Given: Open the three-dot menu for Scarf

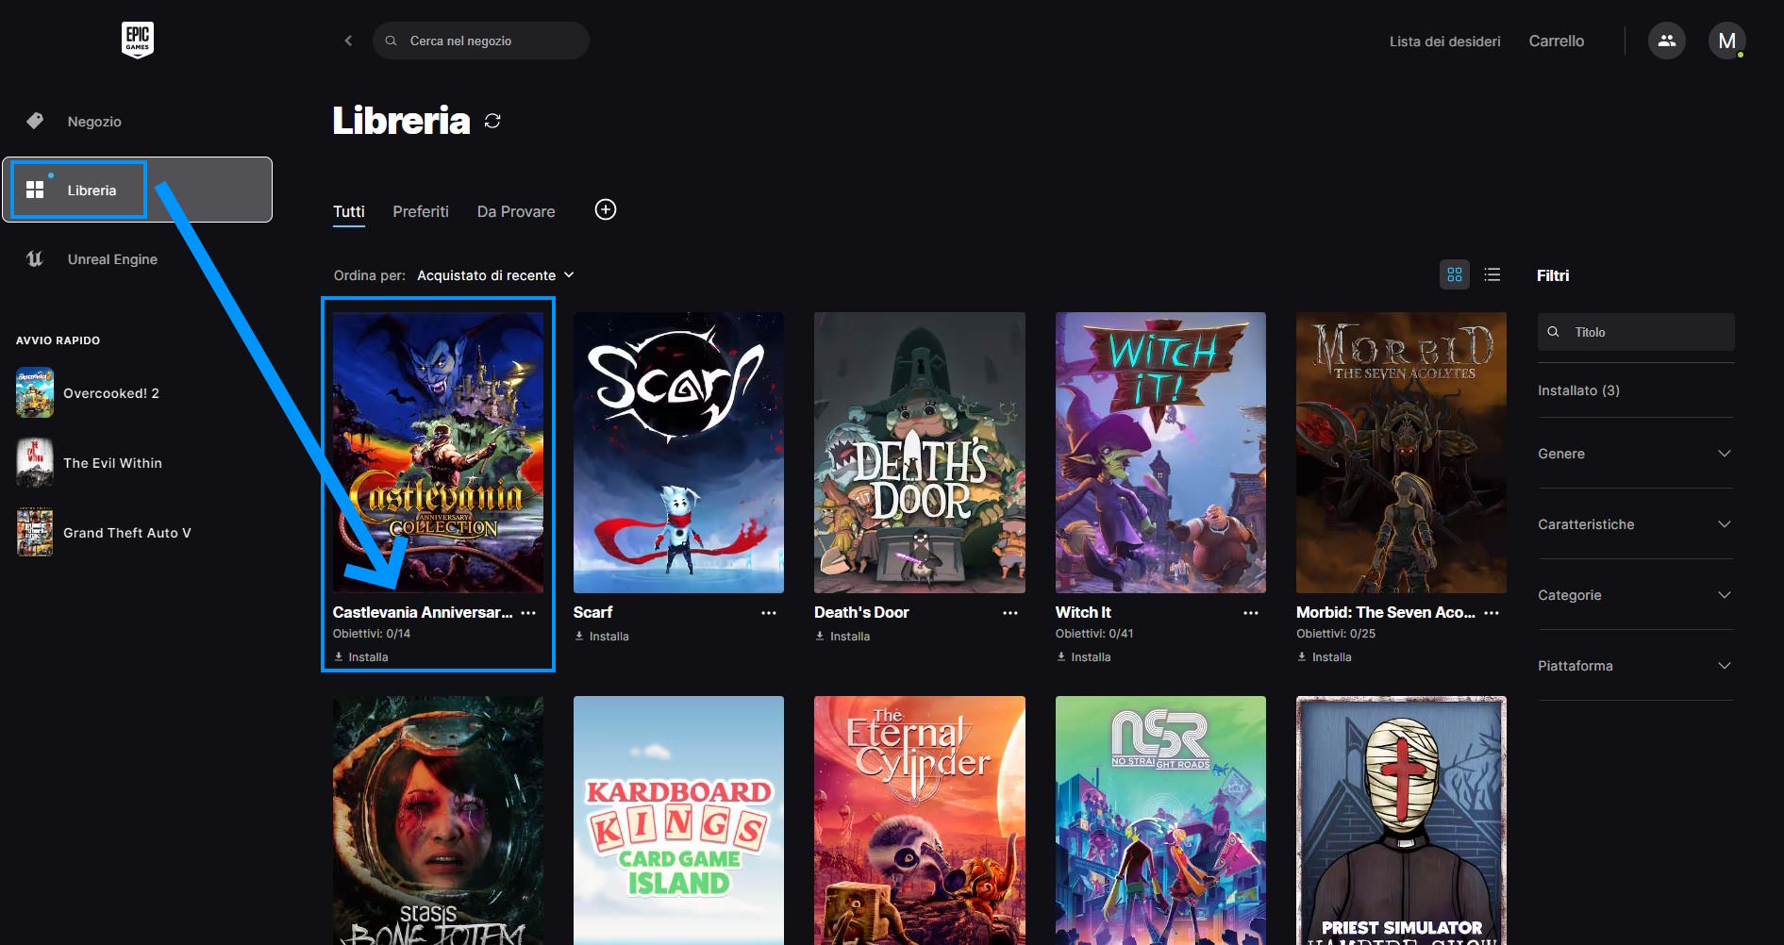Looking at the screenshot, I should tap(769, 612).
